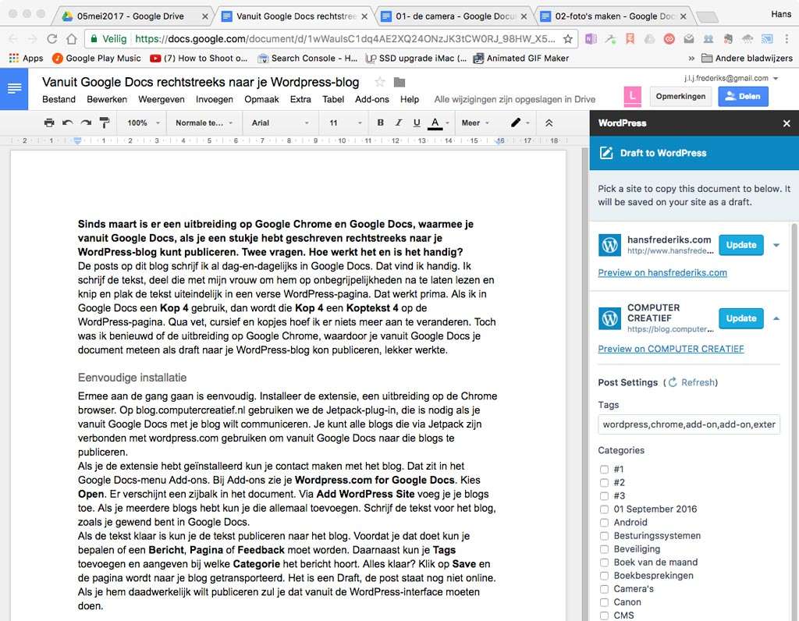The height and width of the screenshot is (621, 799).
Task: Open the Add-ons menu
Action: pos(372,99)
